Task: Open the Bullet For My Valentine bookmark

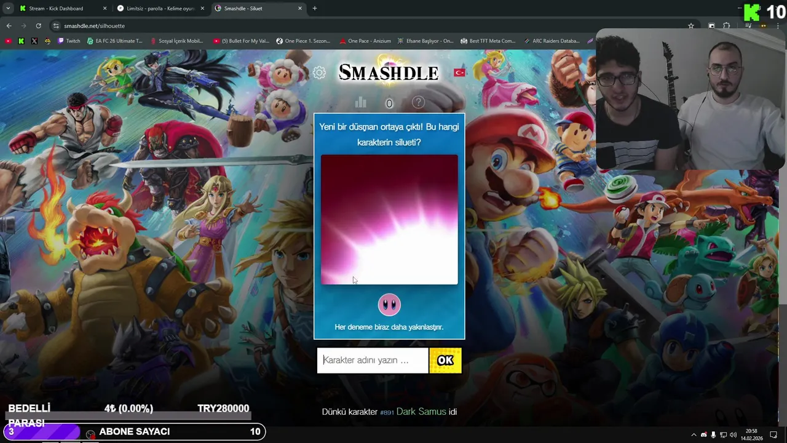Action: tap(241, 41)
